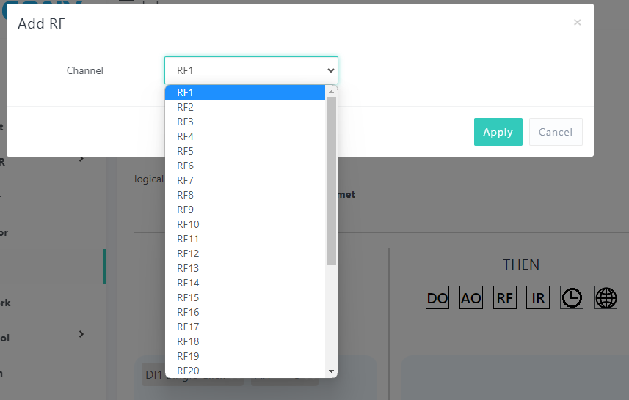Click the DO action icon

437,297
